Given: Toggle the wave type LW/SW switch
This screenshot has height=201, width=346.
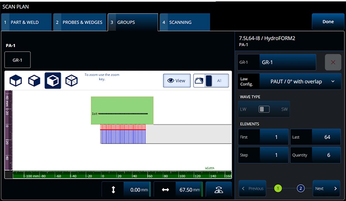Looking at the screenshot, I should pyautogui.click(x=264, y=109).
